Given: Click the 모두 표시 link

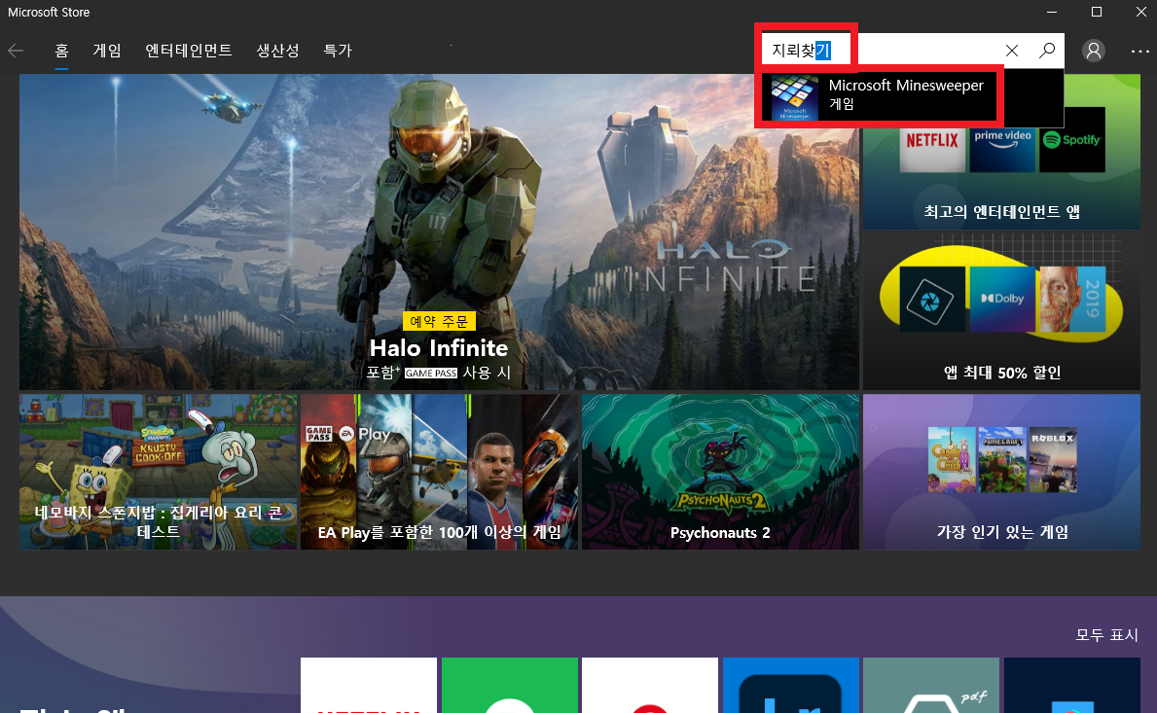Looking at the screenshot, I should coord(1106,635).
